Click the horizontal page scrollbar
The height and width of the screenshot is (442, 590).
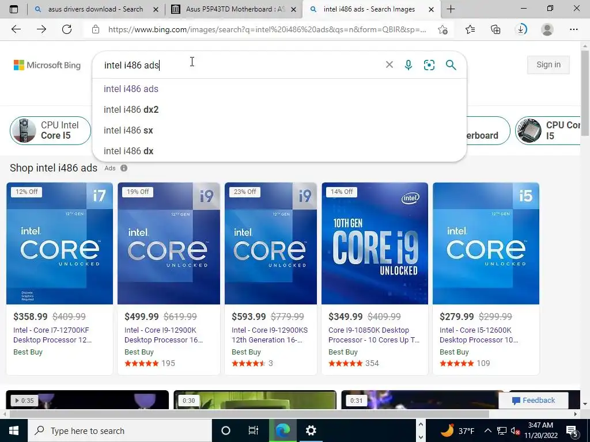tap(249, 414)
